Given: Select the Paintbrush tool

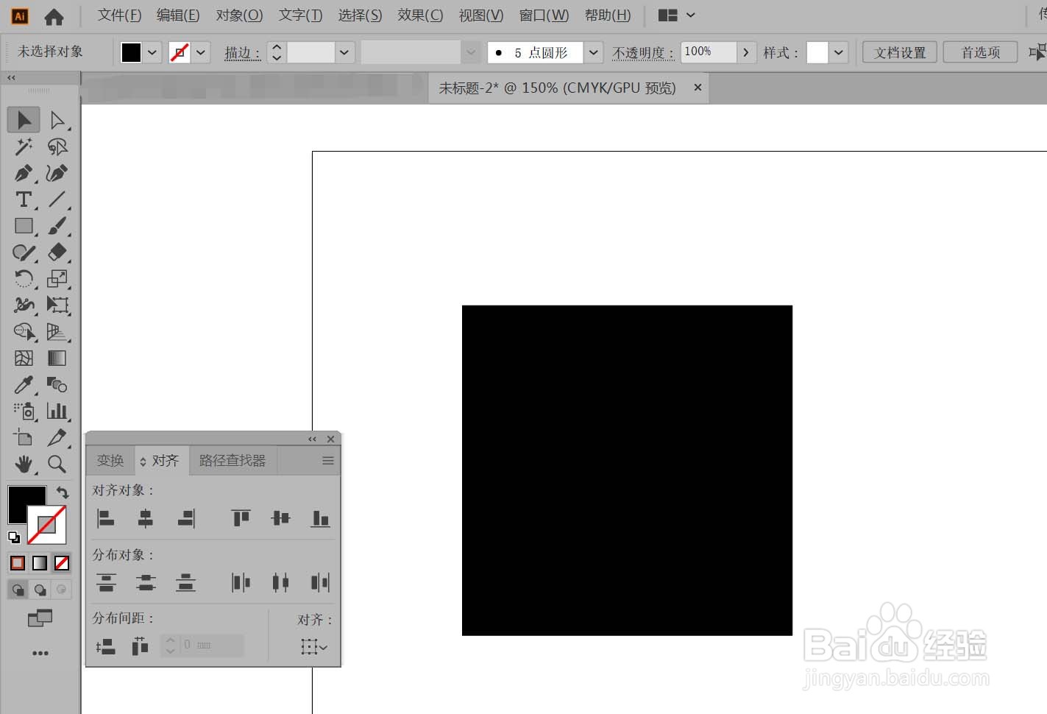Looking at the screenshot, I should click(57, 226).
